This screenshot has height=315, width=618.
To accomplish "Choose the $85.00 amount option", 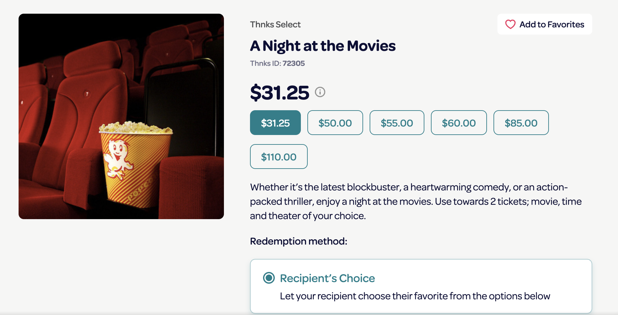I will coord(521,123).
